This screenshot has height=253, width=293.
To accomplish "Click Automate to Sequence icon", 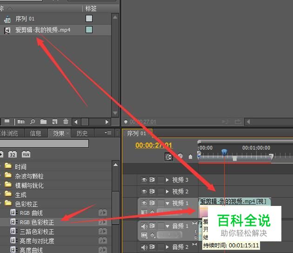I will click(21, 122).
